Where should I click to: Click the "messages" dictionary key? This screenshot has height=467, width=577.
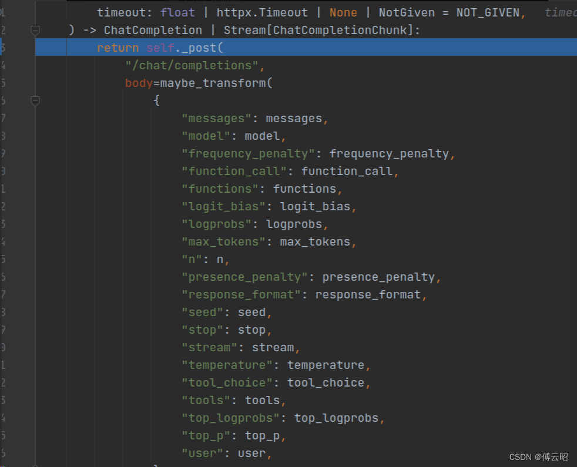pos(217,118)
